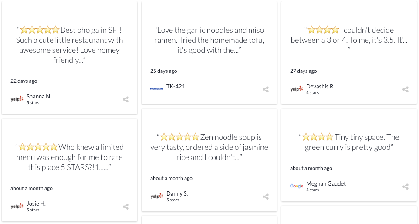Open the "Who knew a limited menu" review
The image size is (419, 224).
tap(70, 157)
